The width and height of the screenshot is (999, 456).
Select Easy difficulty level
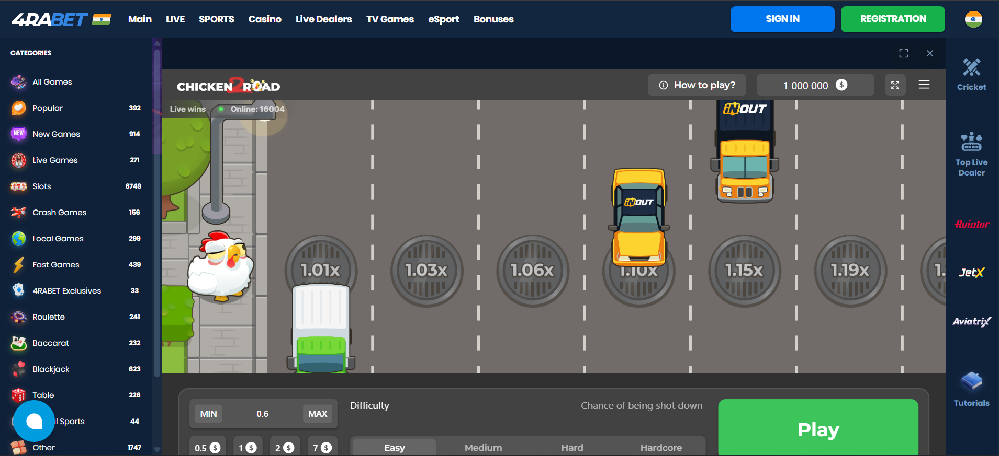394,448
